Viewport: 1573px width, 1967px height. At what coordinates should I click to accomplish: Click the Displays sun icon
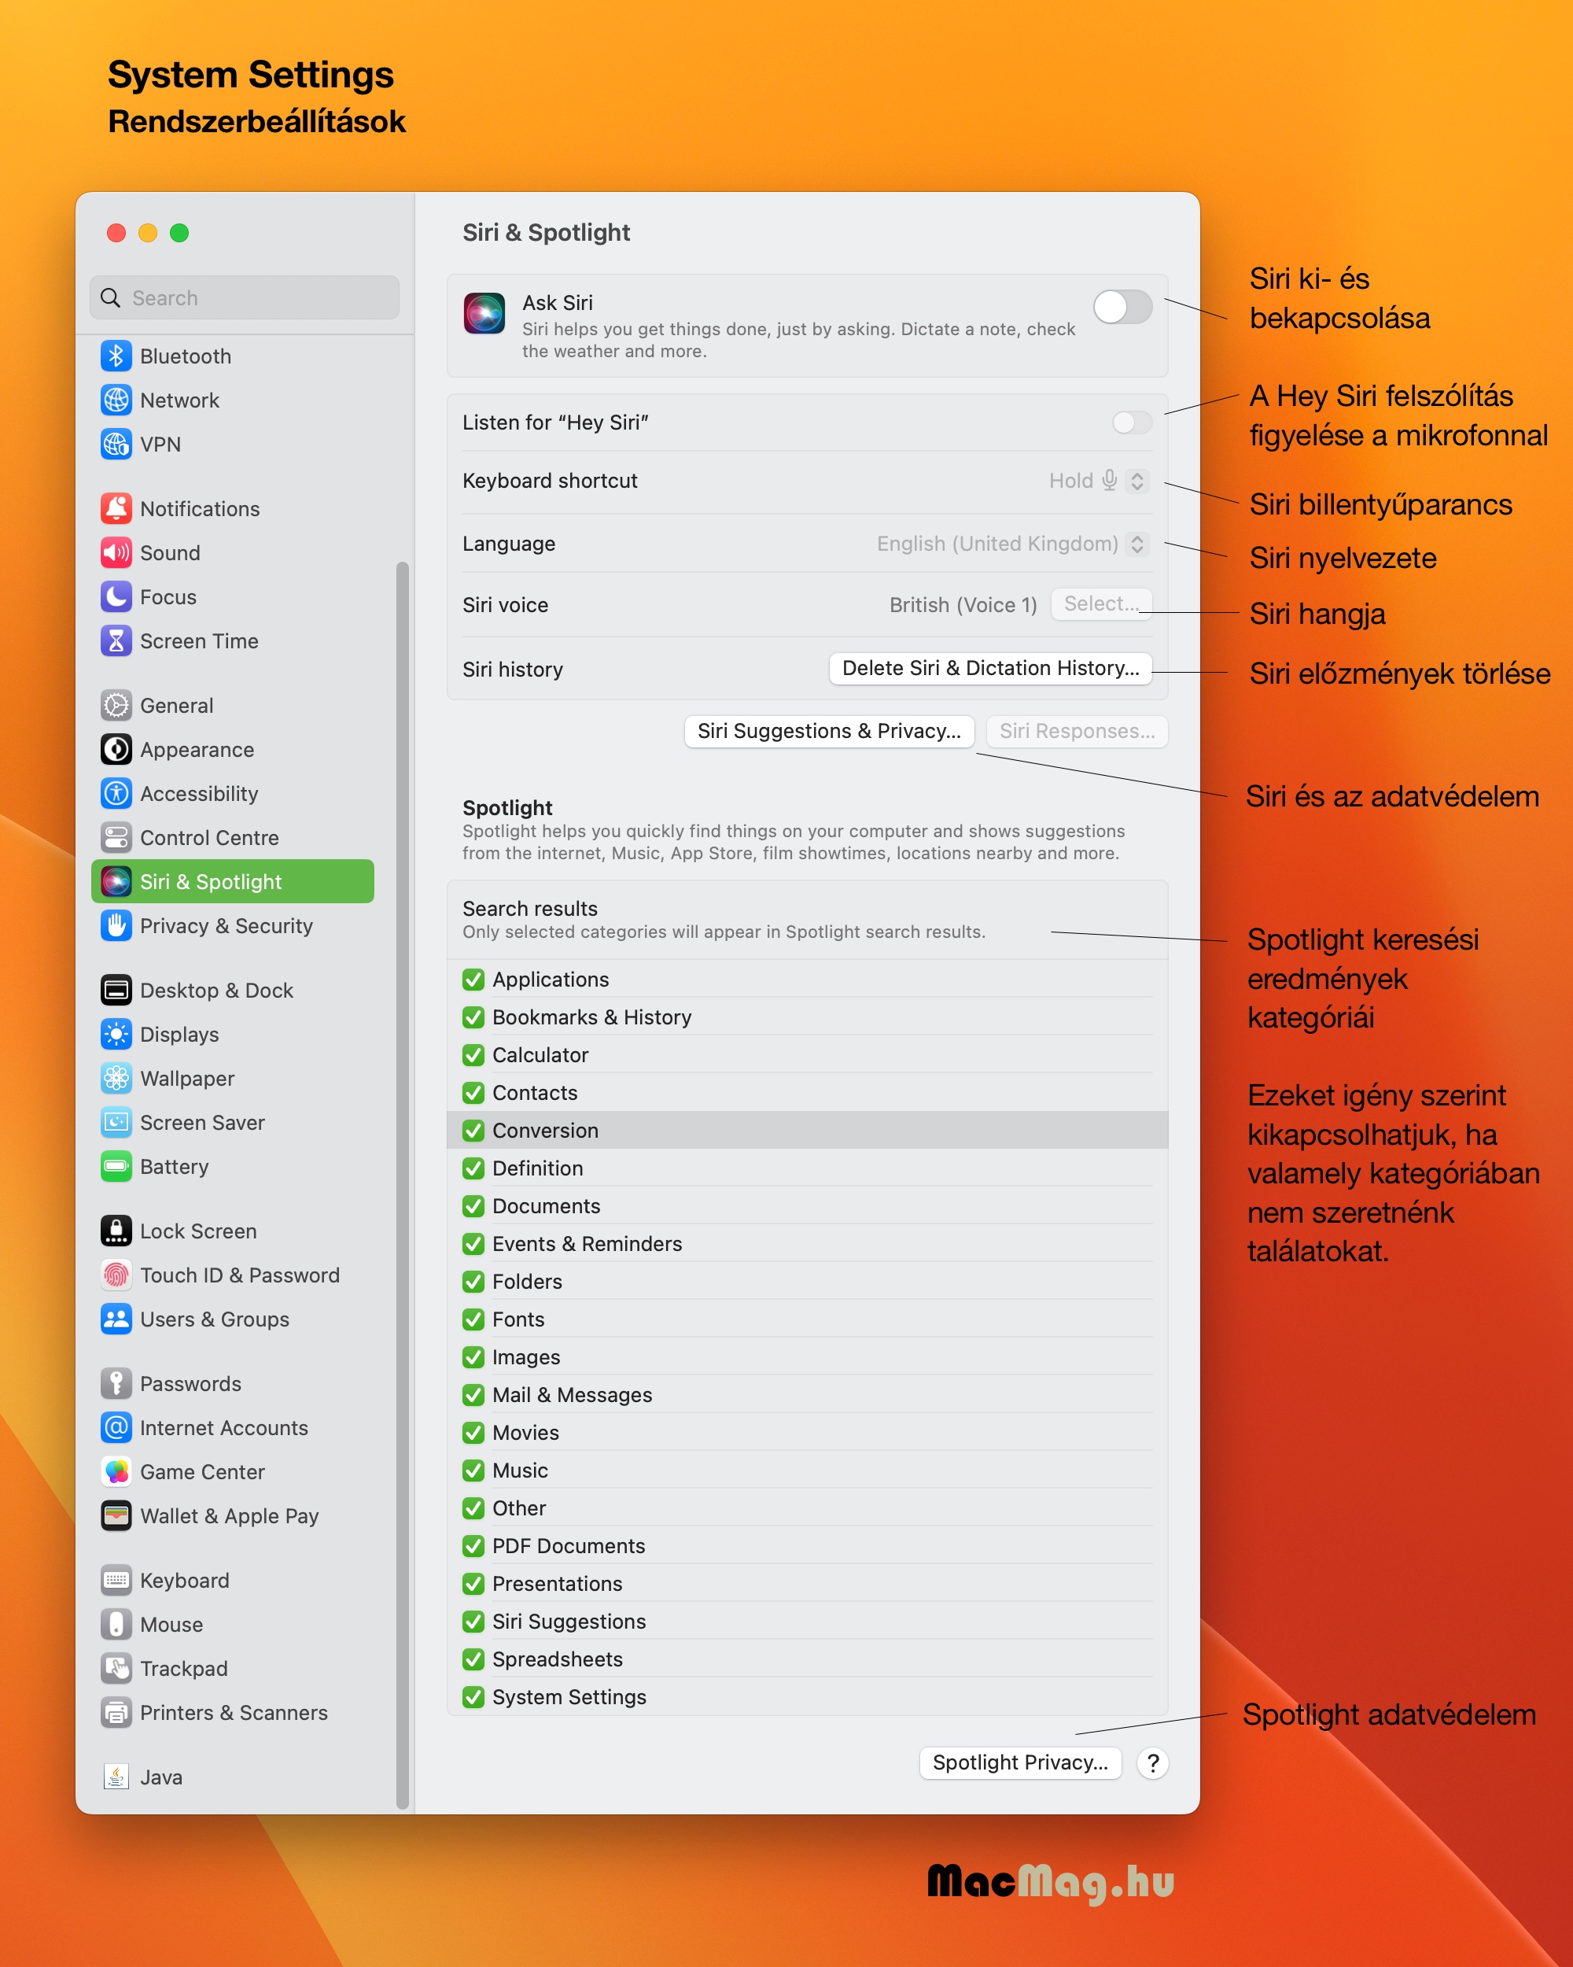tap(116, 1034)
